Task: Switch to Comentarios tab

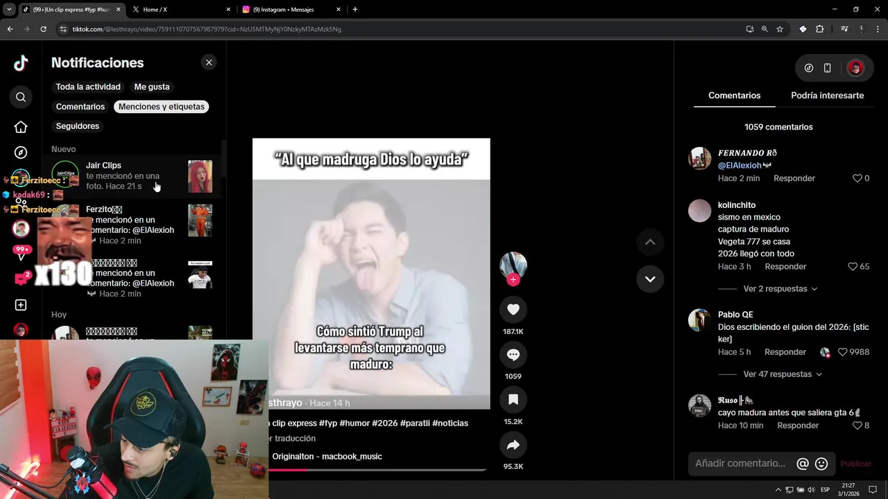Action: coord(734,96)
